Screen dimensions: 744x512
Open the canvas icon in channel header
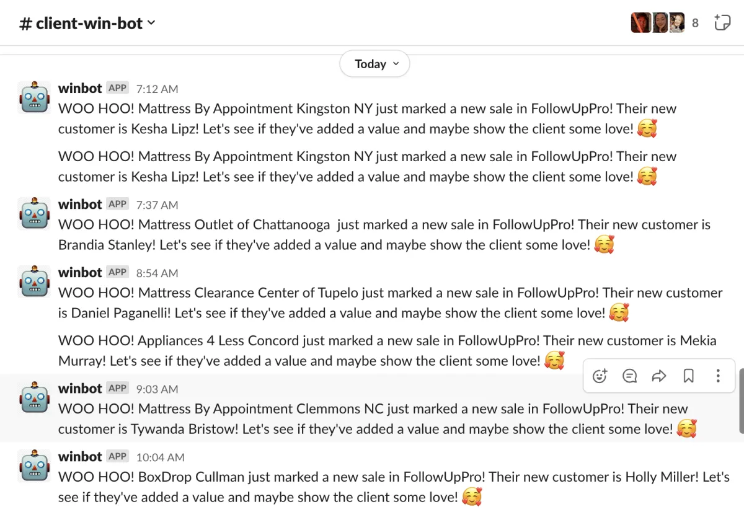(722, 23)
